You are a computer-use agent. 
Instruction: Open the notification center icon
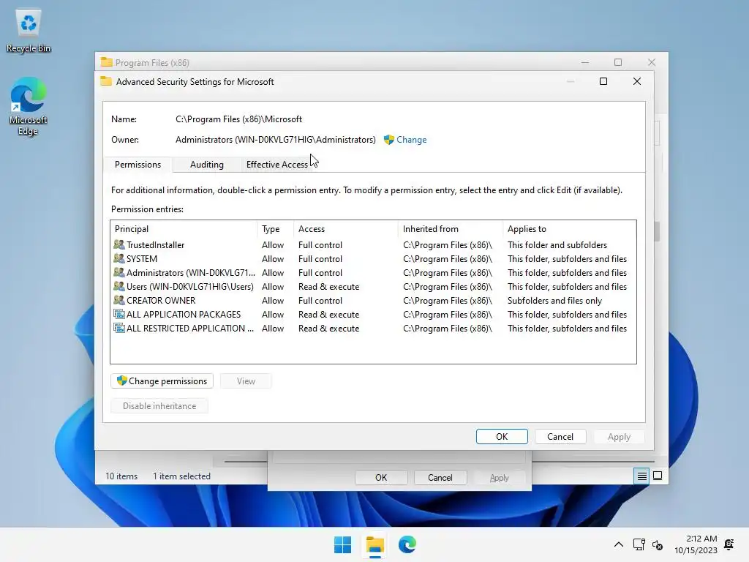[x=729, y=544]
